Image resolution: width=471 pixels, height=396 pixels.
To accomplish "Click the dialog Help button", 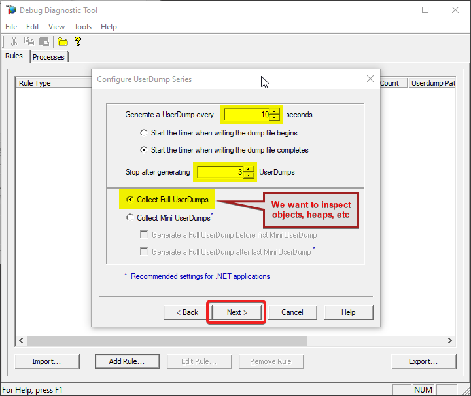I will [x=349, y=312].
